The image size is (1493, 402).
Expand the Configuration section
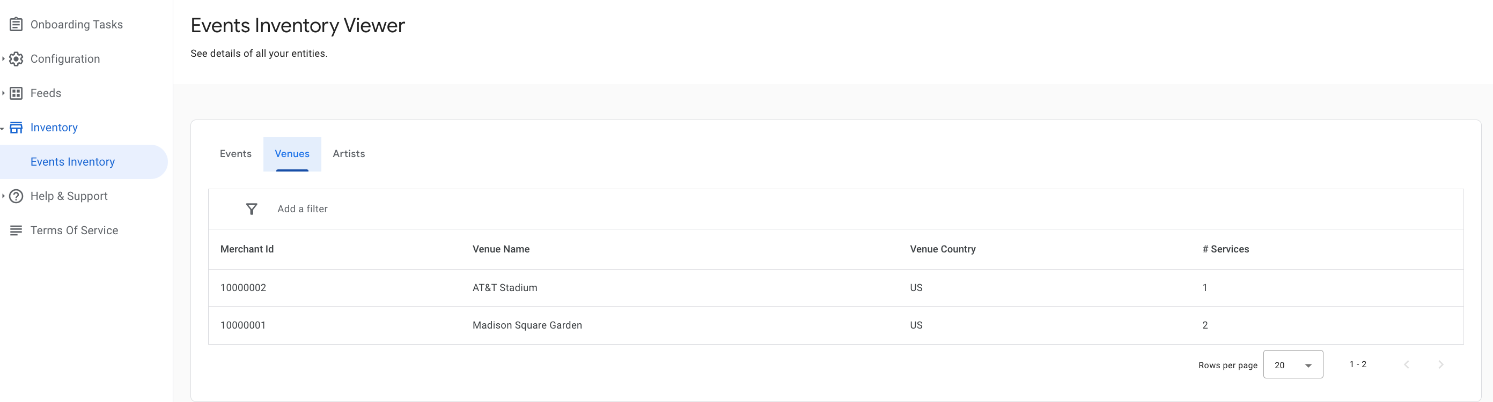[3, 58]
